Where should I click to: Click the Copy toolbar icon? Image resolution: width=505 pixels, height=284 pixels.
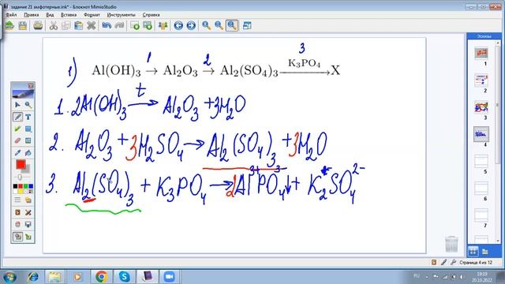tap(65, 25)
